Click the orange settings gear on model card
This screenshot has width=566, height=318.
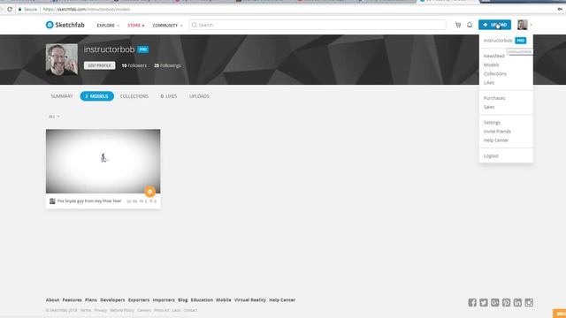coord(149,192)
